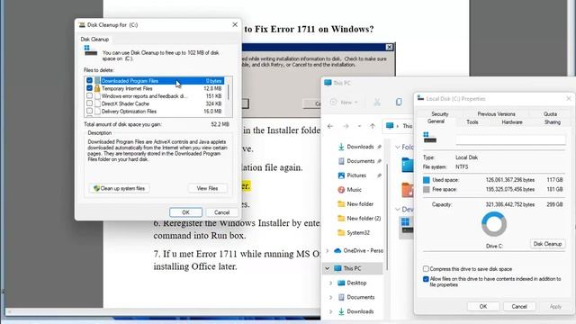The image size is (576, 324).
Task: Open Downloads in Quick access
Action: 360,147
